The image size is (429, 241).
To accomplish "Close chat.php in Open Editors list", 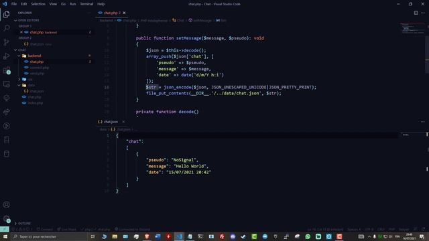I will pos(21,32).
